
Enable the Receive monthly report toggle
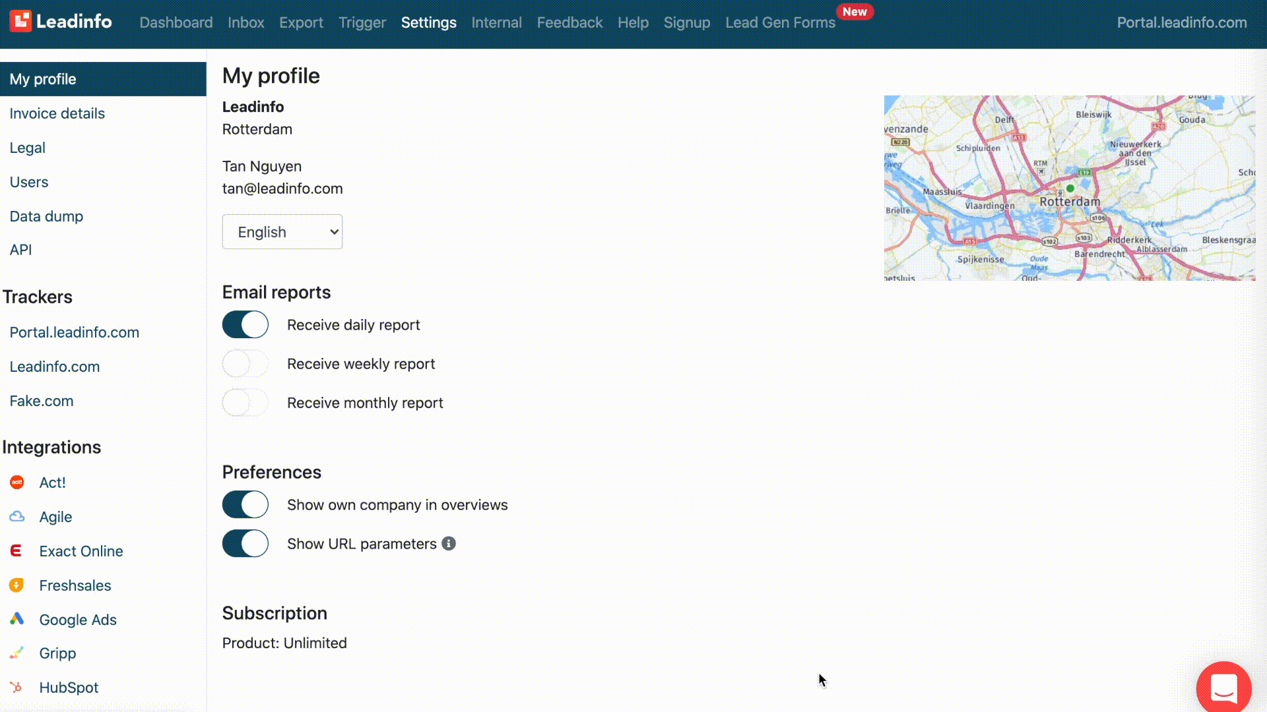coord(245,402)
